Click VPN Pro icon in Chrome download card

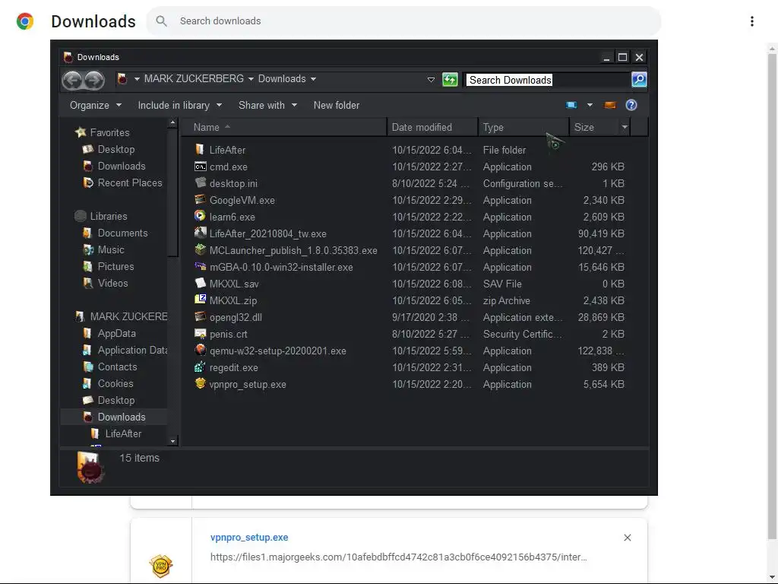161,566
